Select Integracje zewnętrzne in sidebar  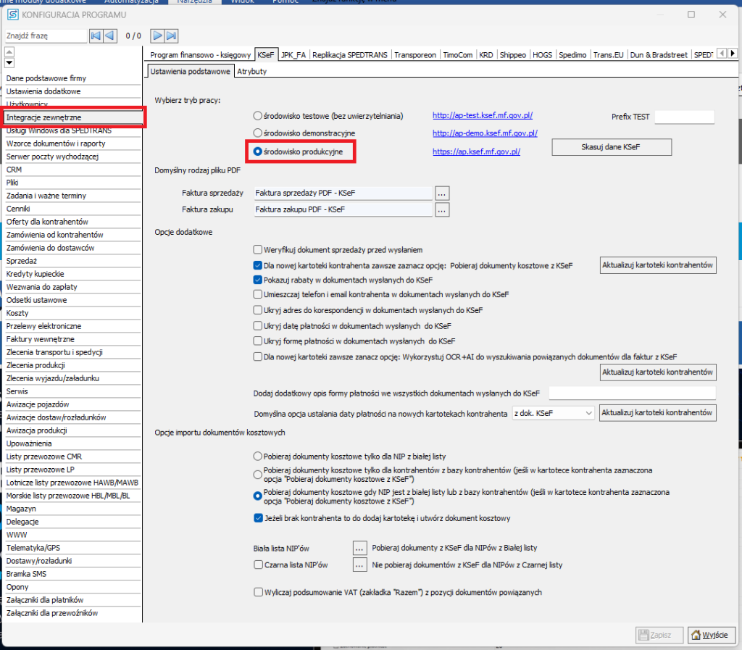click(73, 117)
